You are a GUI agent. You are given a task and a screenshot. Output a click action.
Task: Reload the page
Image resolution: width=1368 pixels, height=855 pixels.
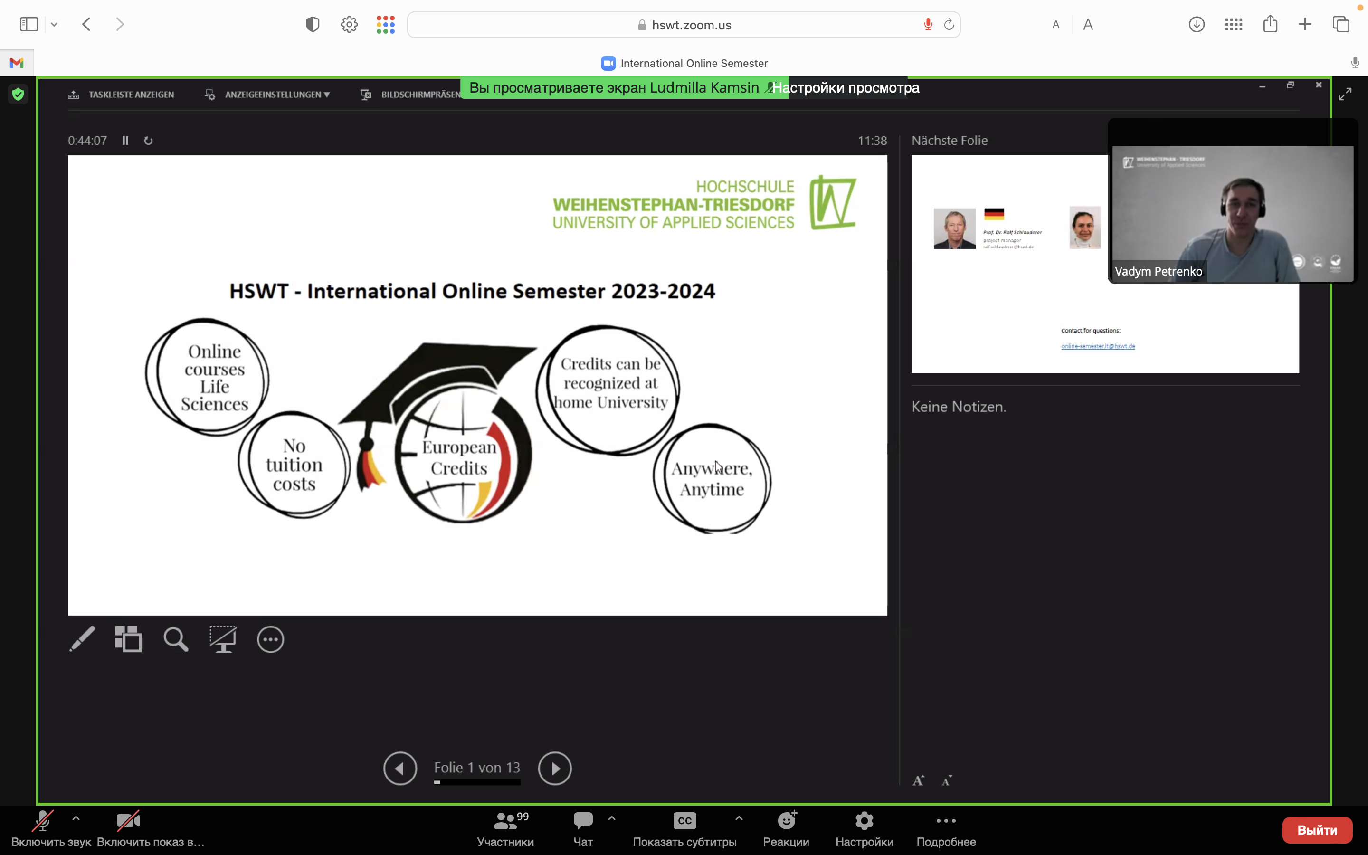[949, 24]
